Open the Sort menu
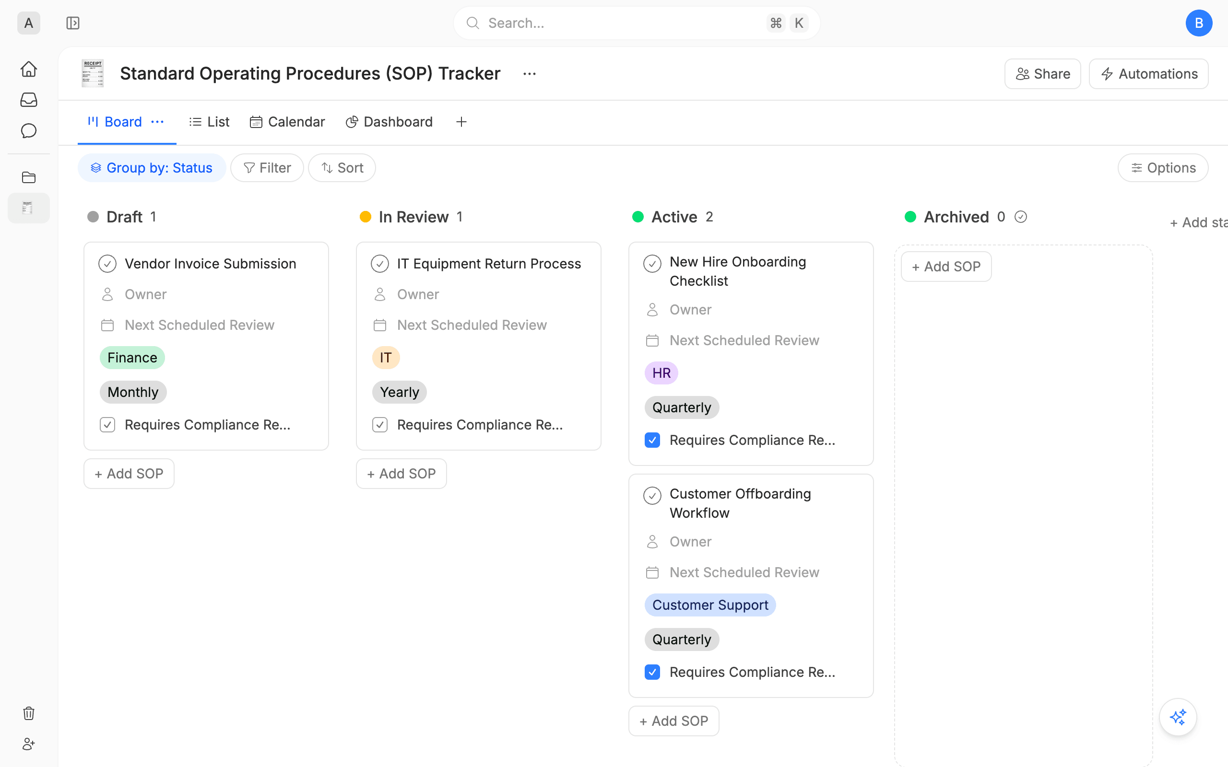The width and height of the screenshot is (1228, 767). [342, 168]
